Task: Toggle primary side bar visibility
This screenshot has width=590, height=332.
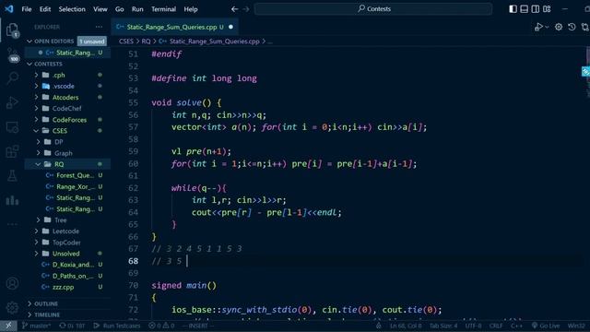Action: [513, 8]
